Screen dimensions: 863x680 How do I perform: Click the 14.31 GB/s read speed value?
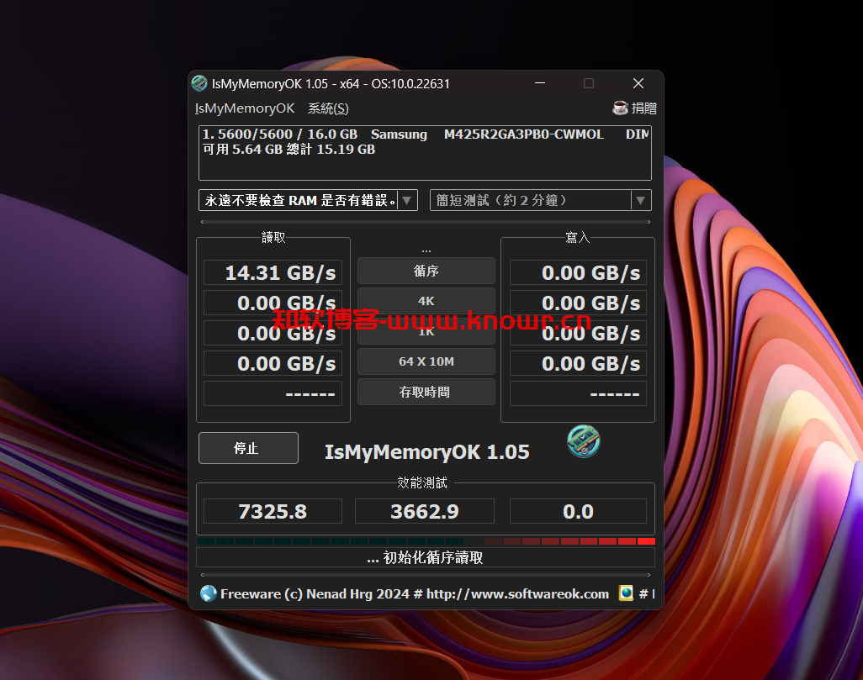273,272
